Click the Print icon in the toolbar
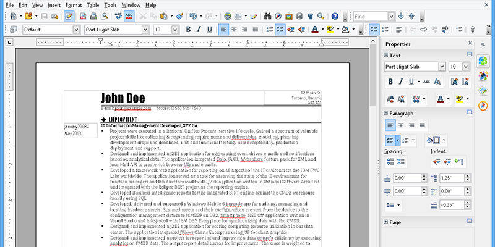 tap(94, 16)
